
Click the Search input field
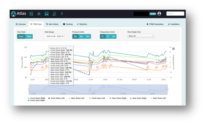pyautogui.click(x=175, y=14)
